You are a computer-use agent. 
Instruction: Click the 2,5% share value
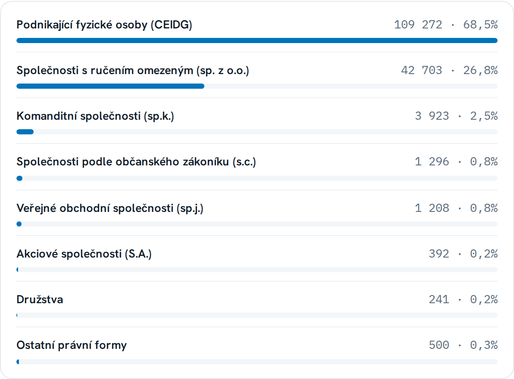tap(484, 116)
